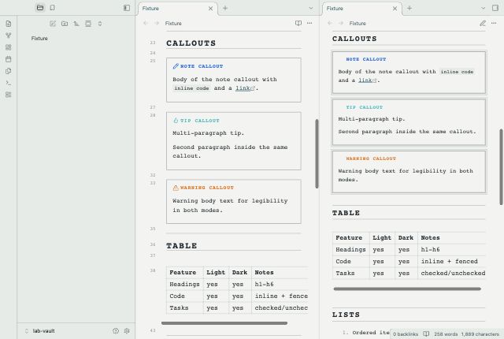This screenshot has height=339, width=504.
Task: Insert template via ribbon icon
Action: click(x=9, y=71)
